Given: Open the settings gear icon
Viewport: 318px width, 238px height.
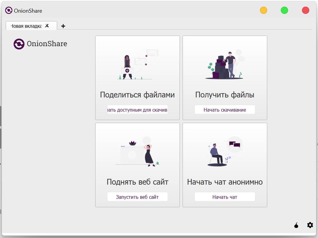Looking at the screenshot, I should click(x=310, y=225).
